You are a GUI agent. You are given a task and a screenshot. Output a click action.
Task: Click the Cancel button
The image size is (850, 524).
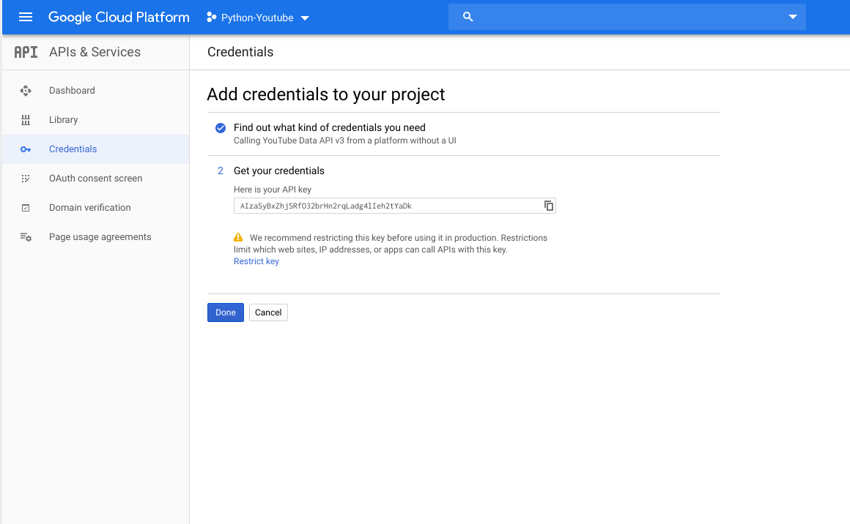(x=268, y=312)
